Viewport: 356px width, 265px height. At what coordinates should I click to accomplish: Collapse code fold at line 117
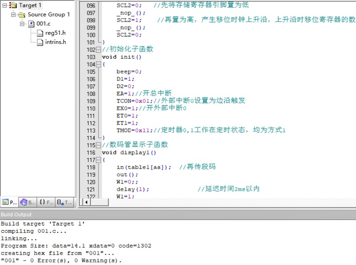98,160
